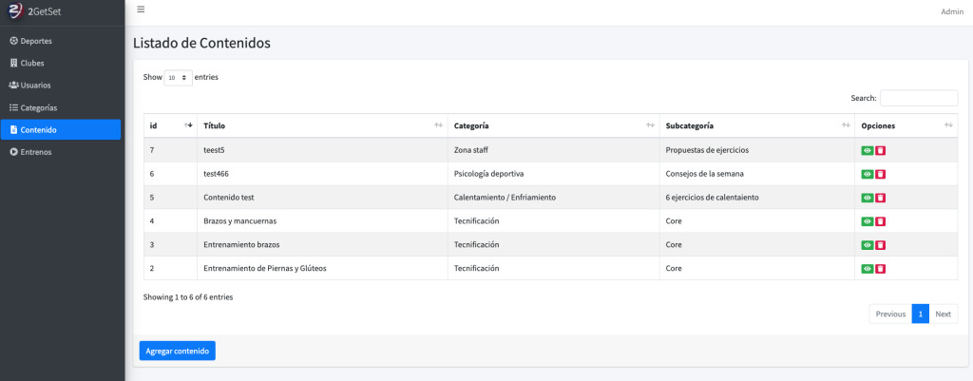This screenshot has height=381, width=973.
Task: View teest5 content using green eye icon
Action: [867, 150]
